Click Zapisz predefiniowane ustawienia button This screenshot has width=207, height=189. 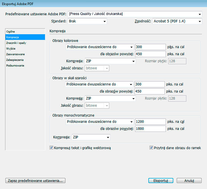35,181
